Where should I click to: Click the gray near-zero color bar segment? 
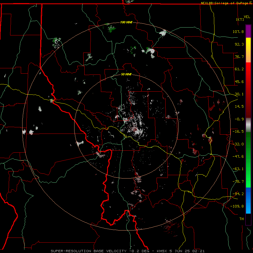pos(248,125)
